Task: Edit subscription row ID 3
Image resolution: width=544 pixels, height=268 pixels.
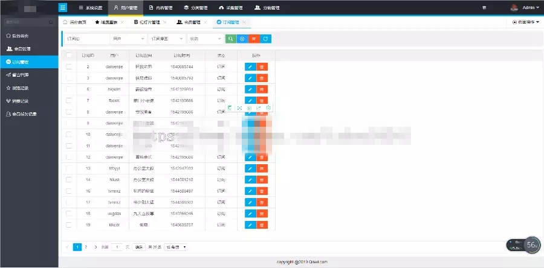Action: (x=250, y=78)
